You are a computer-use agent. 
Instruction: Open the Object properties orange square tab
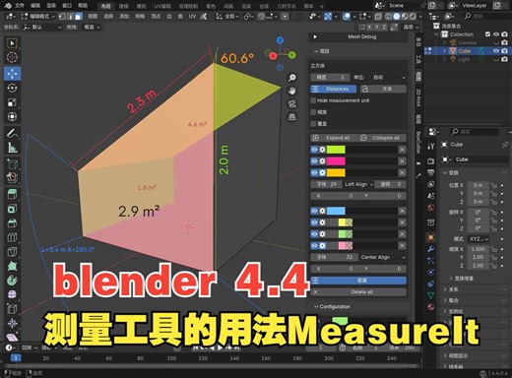[x=431, y=237]
